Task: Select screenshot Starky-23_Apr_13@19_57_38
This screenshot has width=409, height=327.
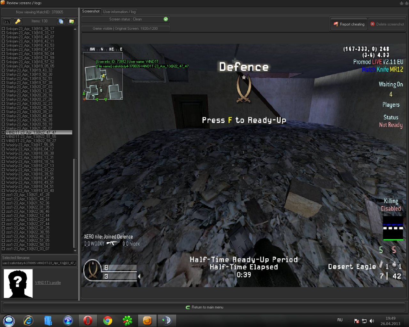Action: click(29, 83)
